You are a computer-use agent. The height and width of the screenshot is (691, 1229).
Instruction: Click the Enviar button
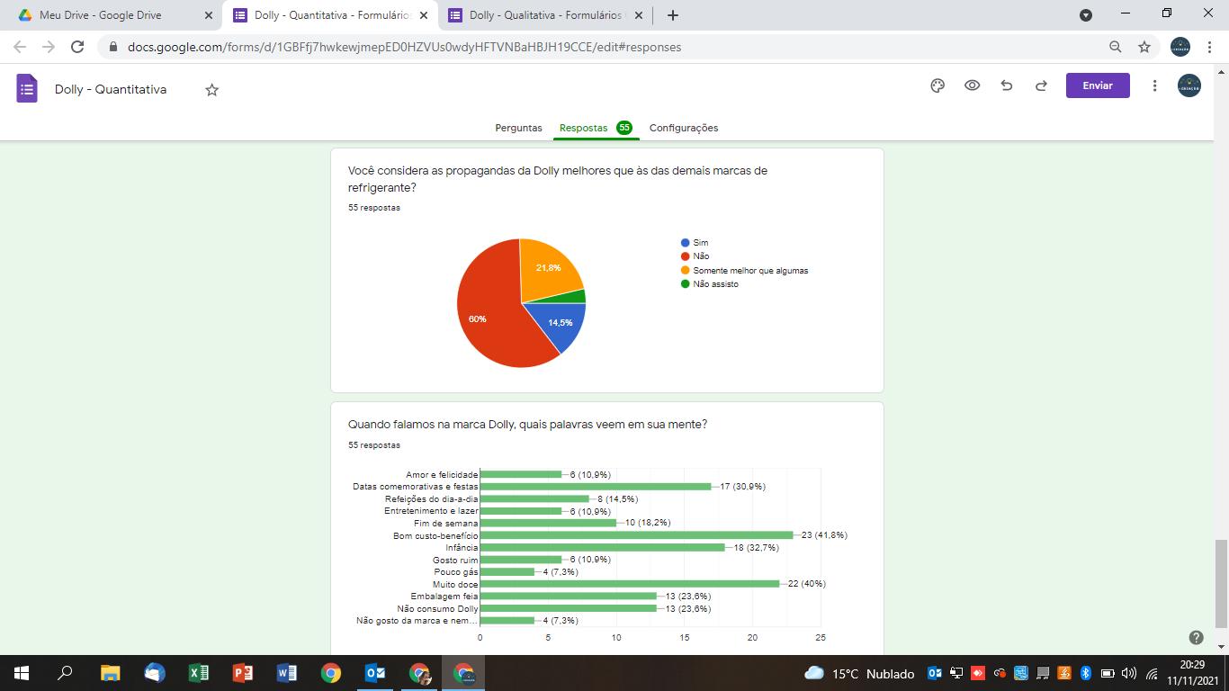click(1098, 85)
